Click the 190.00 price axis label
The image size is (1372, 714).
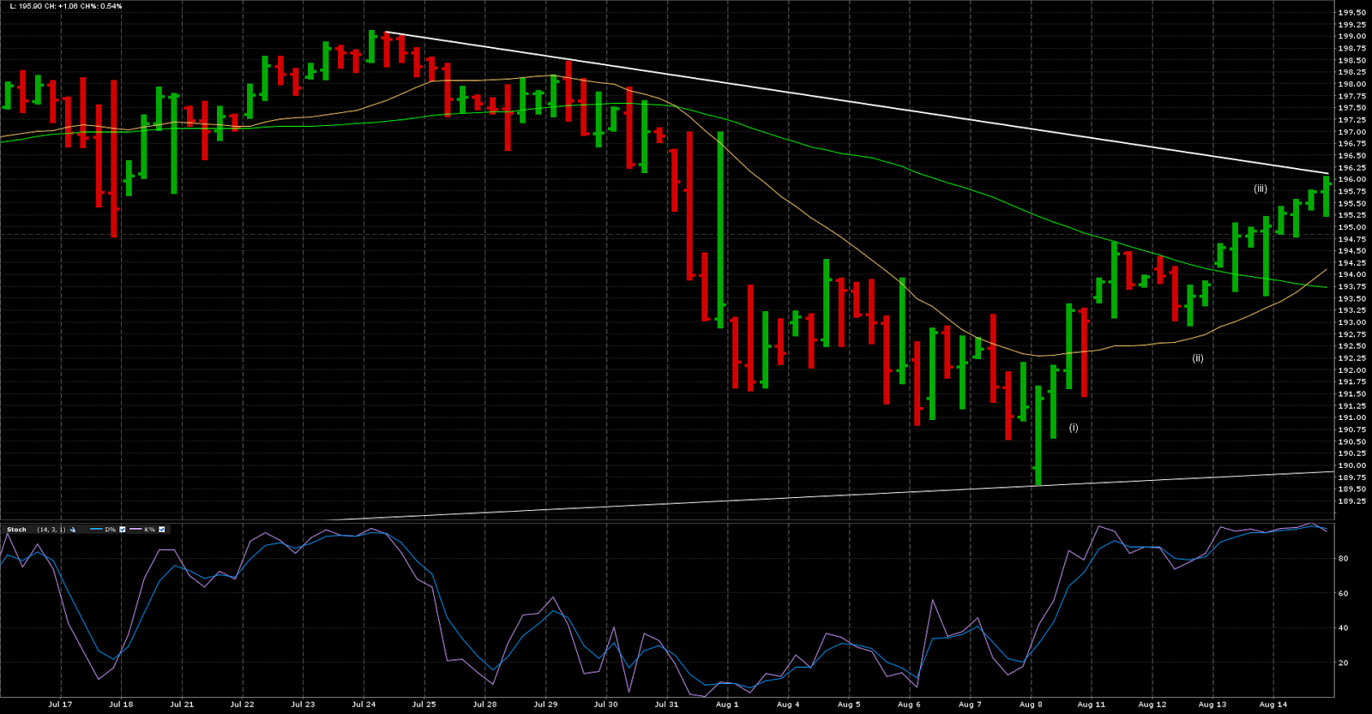(1352, 466)
